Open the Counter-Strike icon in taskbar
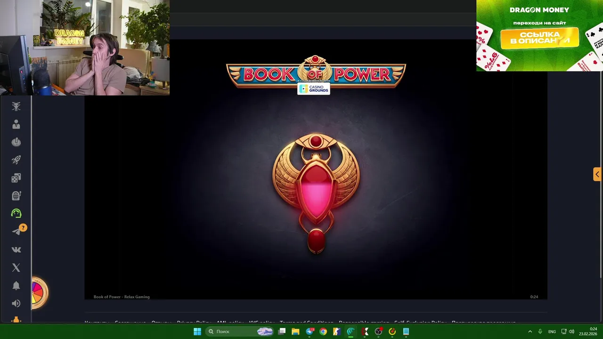603x339 pixels. 337,331
